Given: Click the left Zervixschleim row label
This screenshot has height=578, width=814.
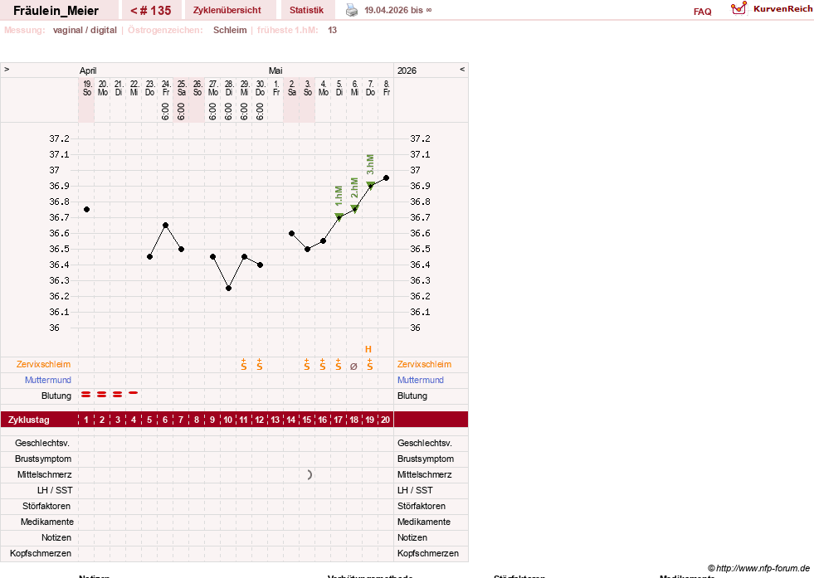Looking at the screenshot, I should click(x=44, y=364).
